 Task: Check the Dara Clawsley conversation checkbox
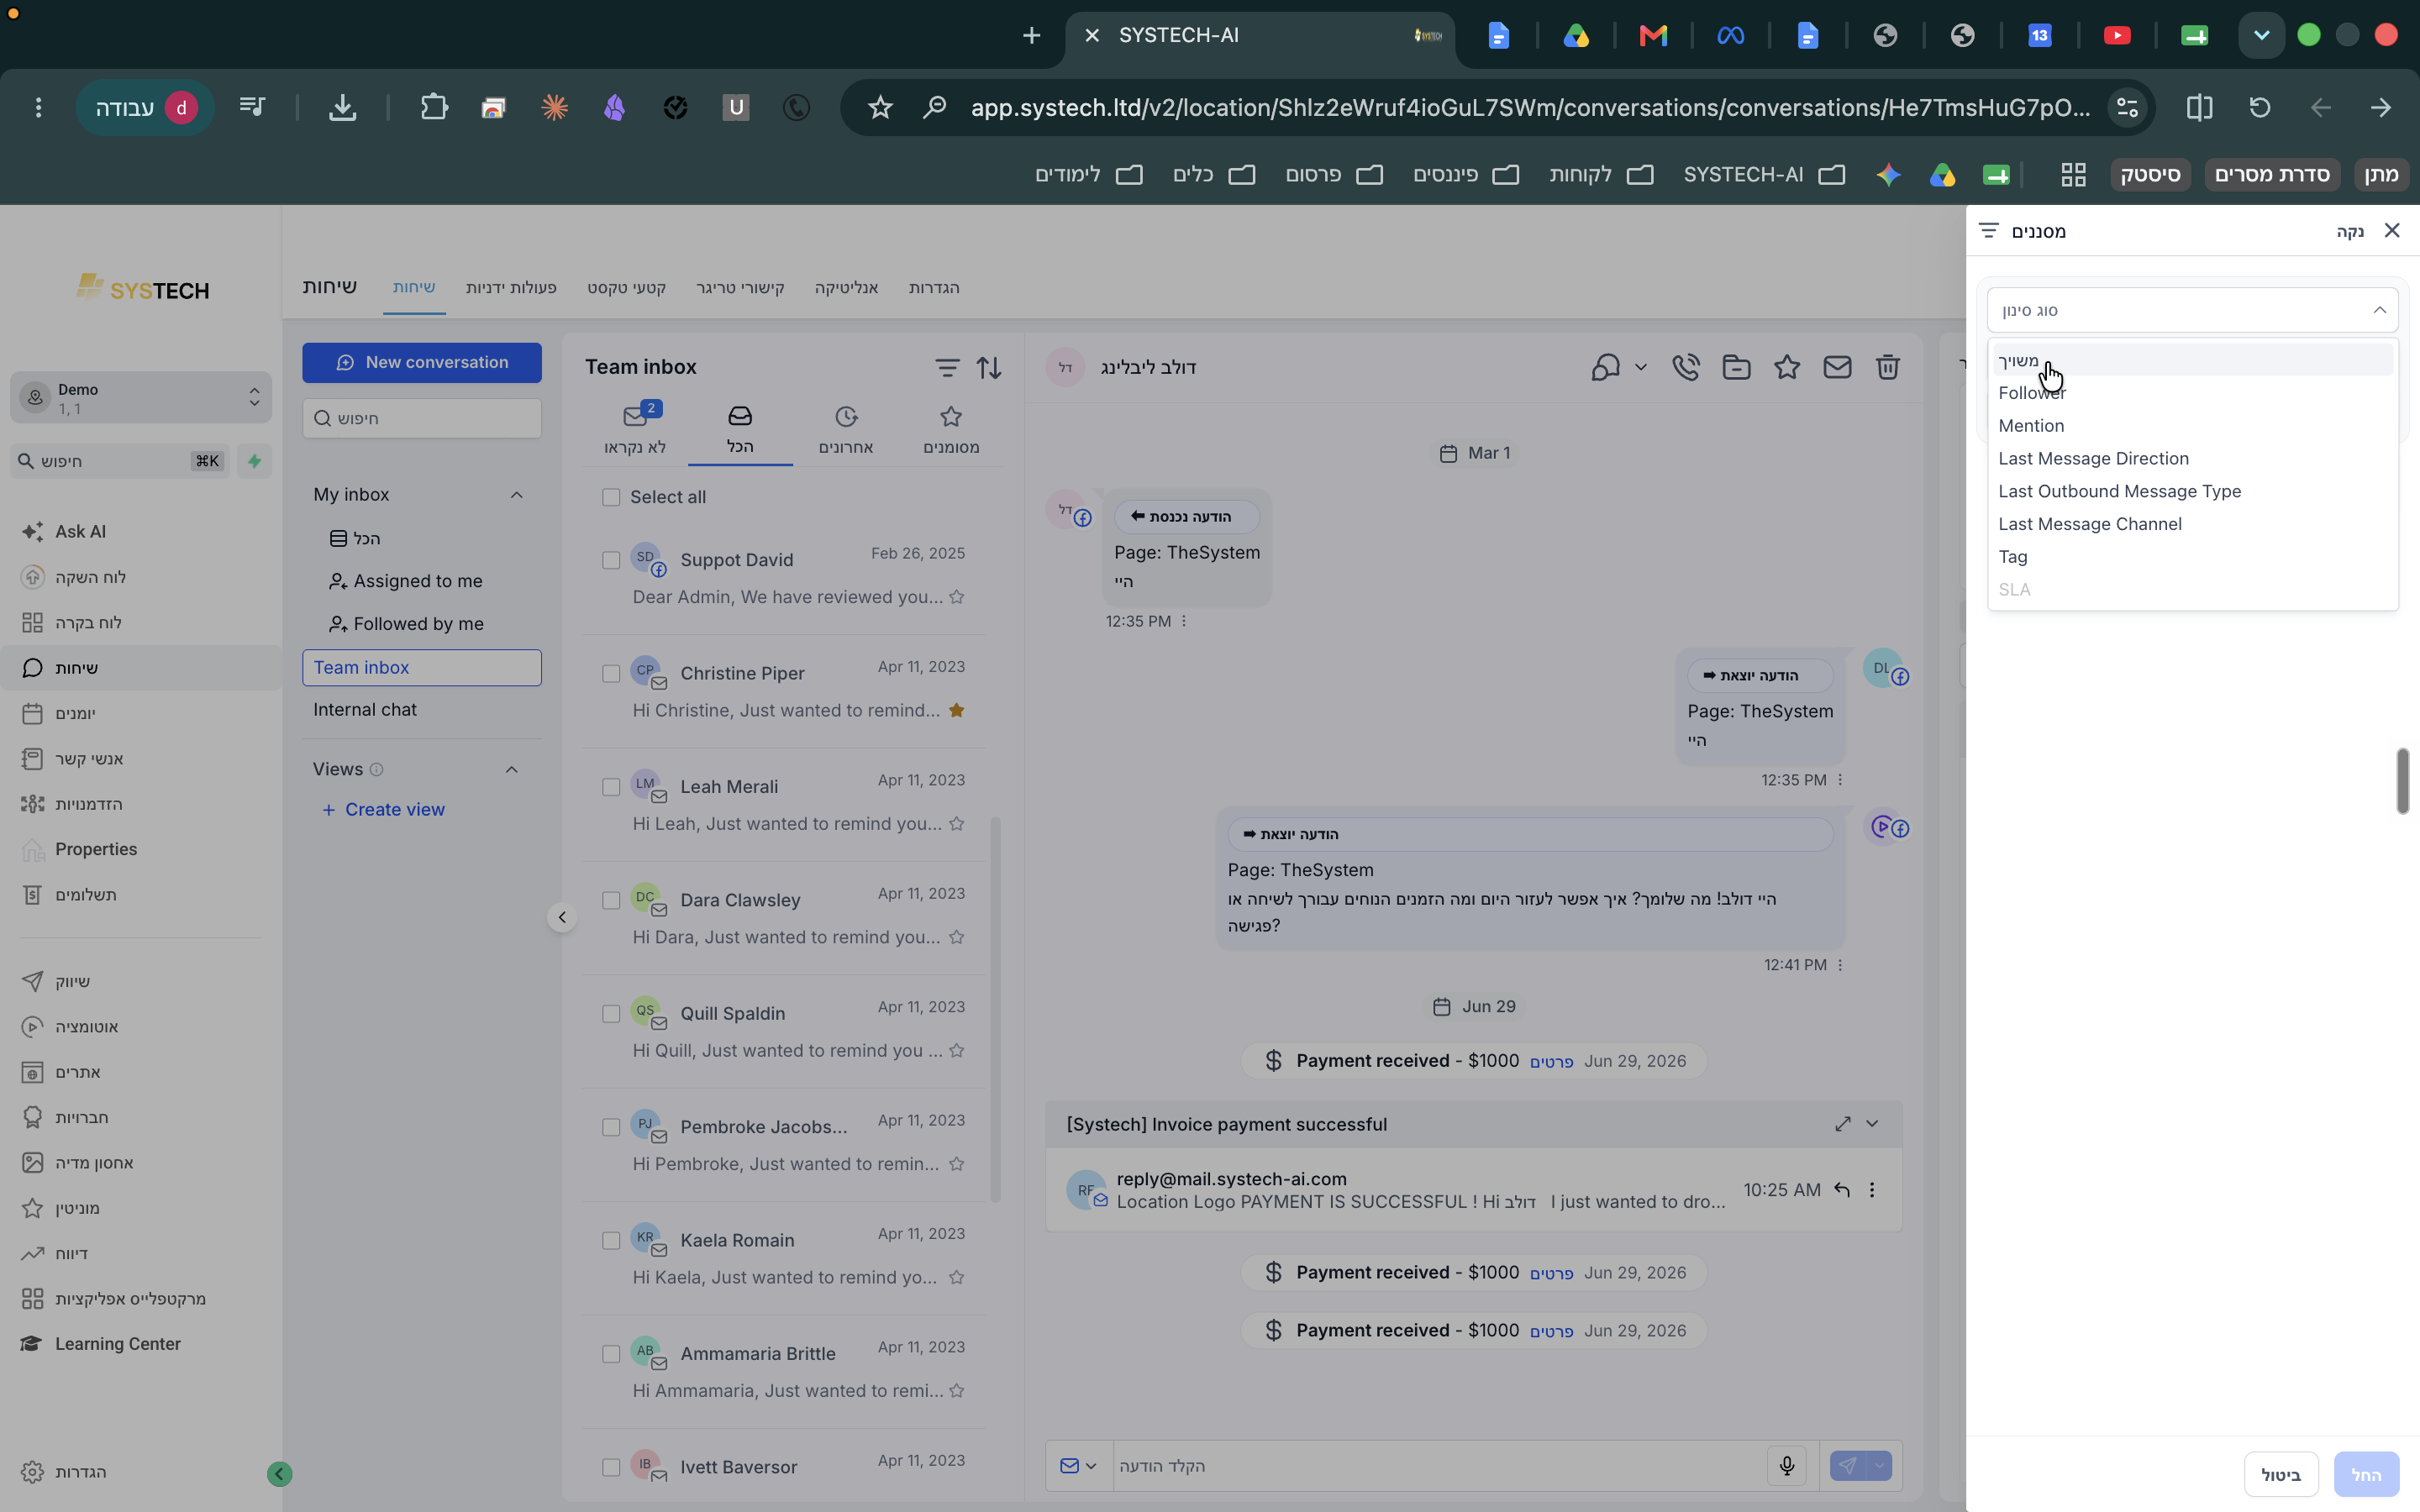611,900
